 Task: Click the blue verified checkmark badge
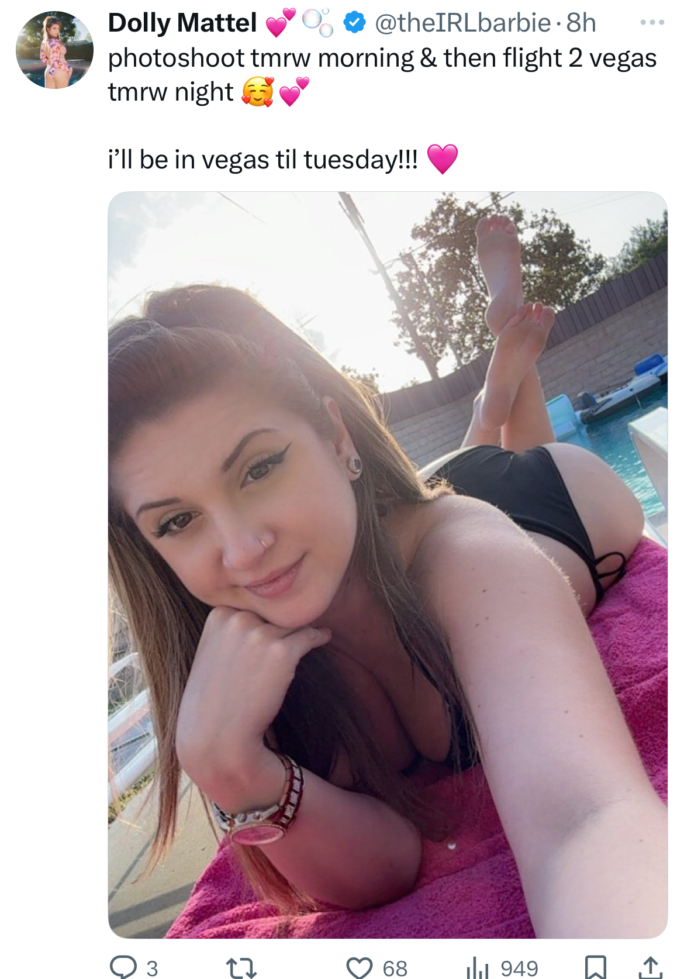click(354, 23)
